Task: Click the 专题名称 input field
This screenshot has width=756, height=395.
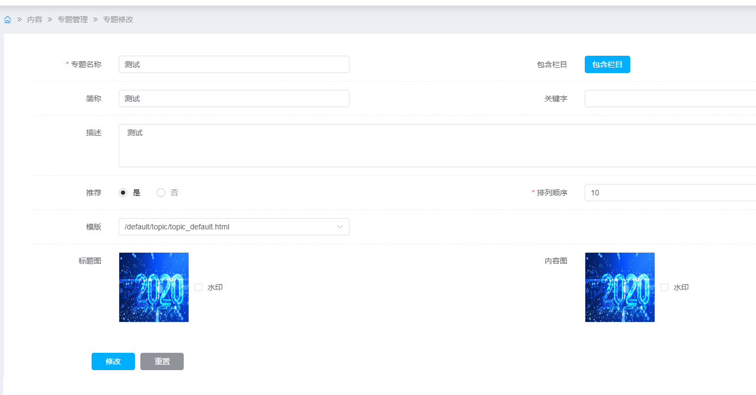Action: click(x=234, y=64)
